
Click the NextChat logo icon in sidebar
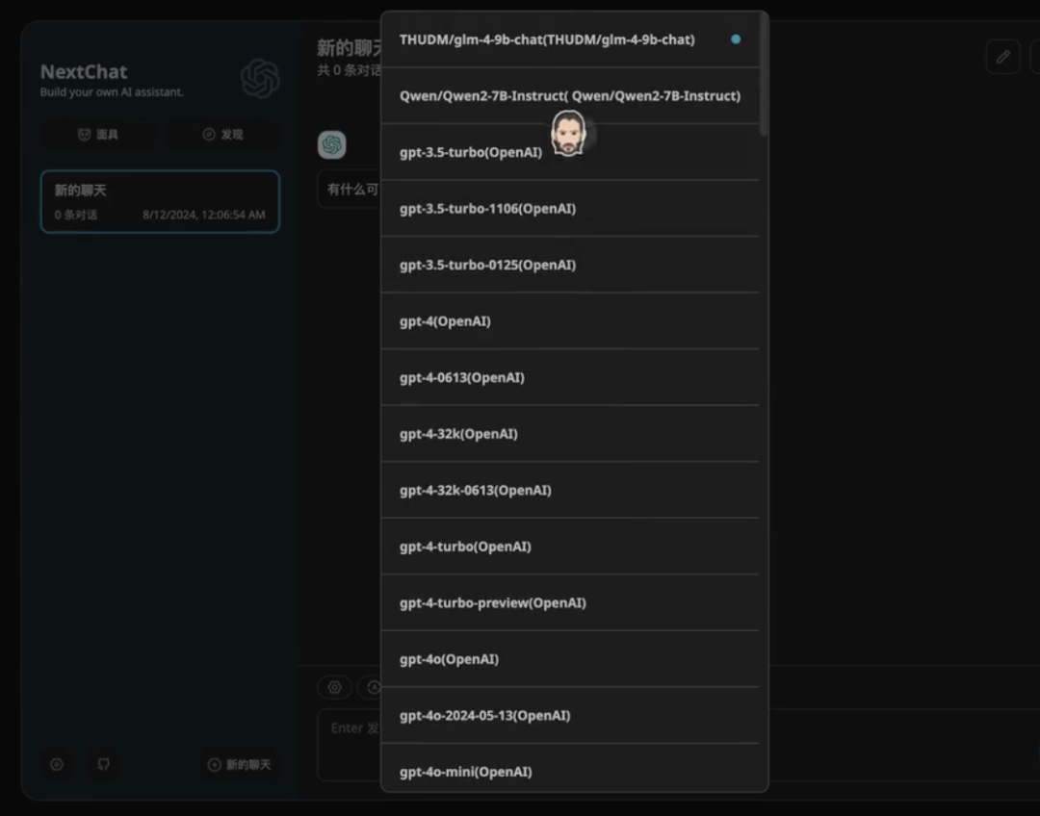point(260,79)
